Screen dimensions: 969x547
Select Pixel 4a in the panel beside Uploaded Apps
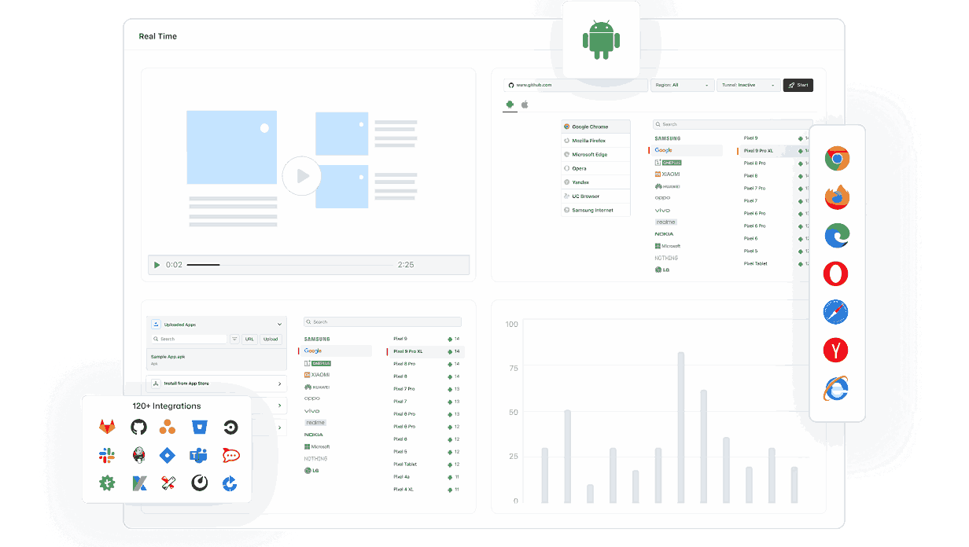tap(401, 476)
